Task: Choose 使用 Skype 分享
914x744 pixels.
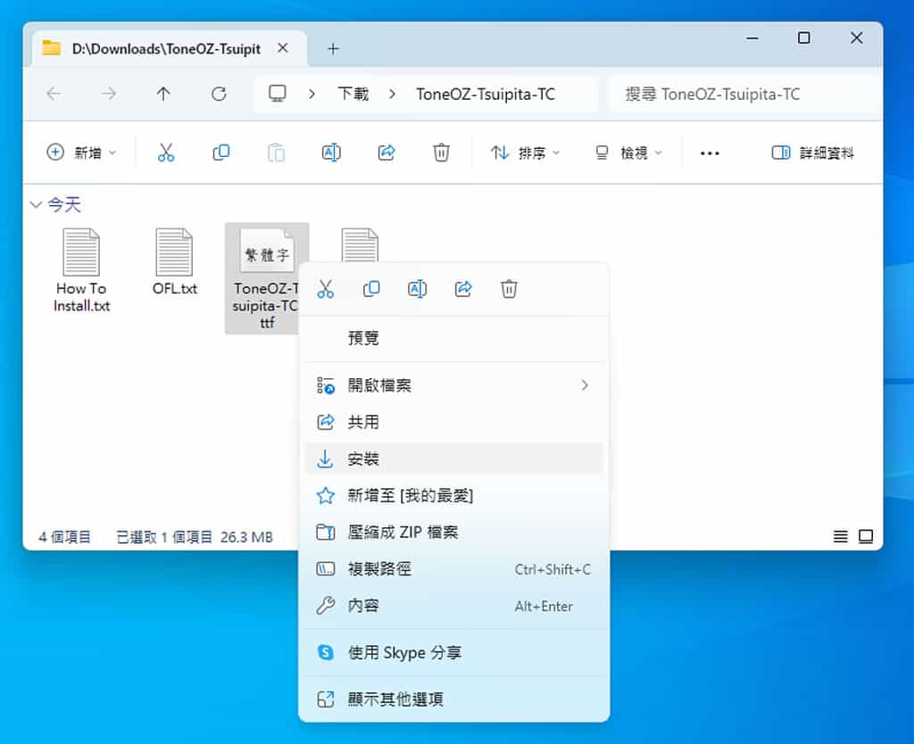Action: (x=454, y=652)
